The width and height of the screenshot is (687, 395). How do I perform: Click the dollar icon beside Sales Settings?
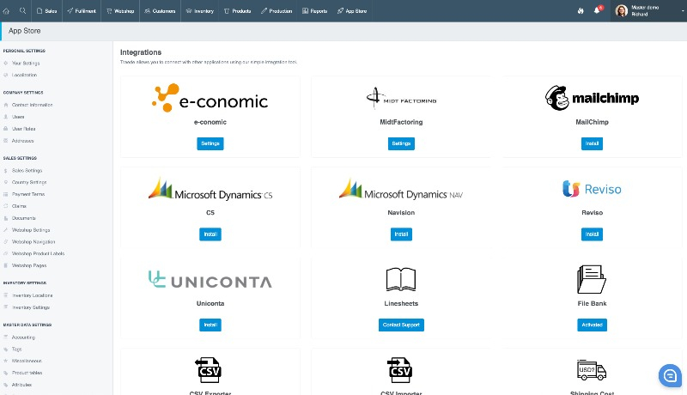coord(6,170)
